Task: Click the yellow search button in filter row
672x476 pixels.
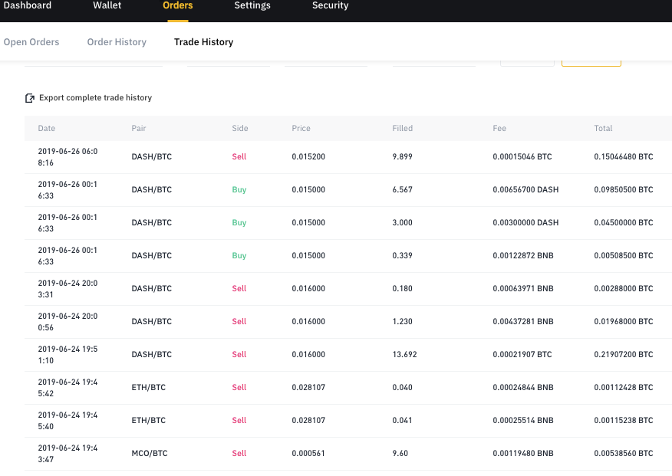Action: [x=591, y=63]
